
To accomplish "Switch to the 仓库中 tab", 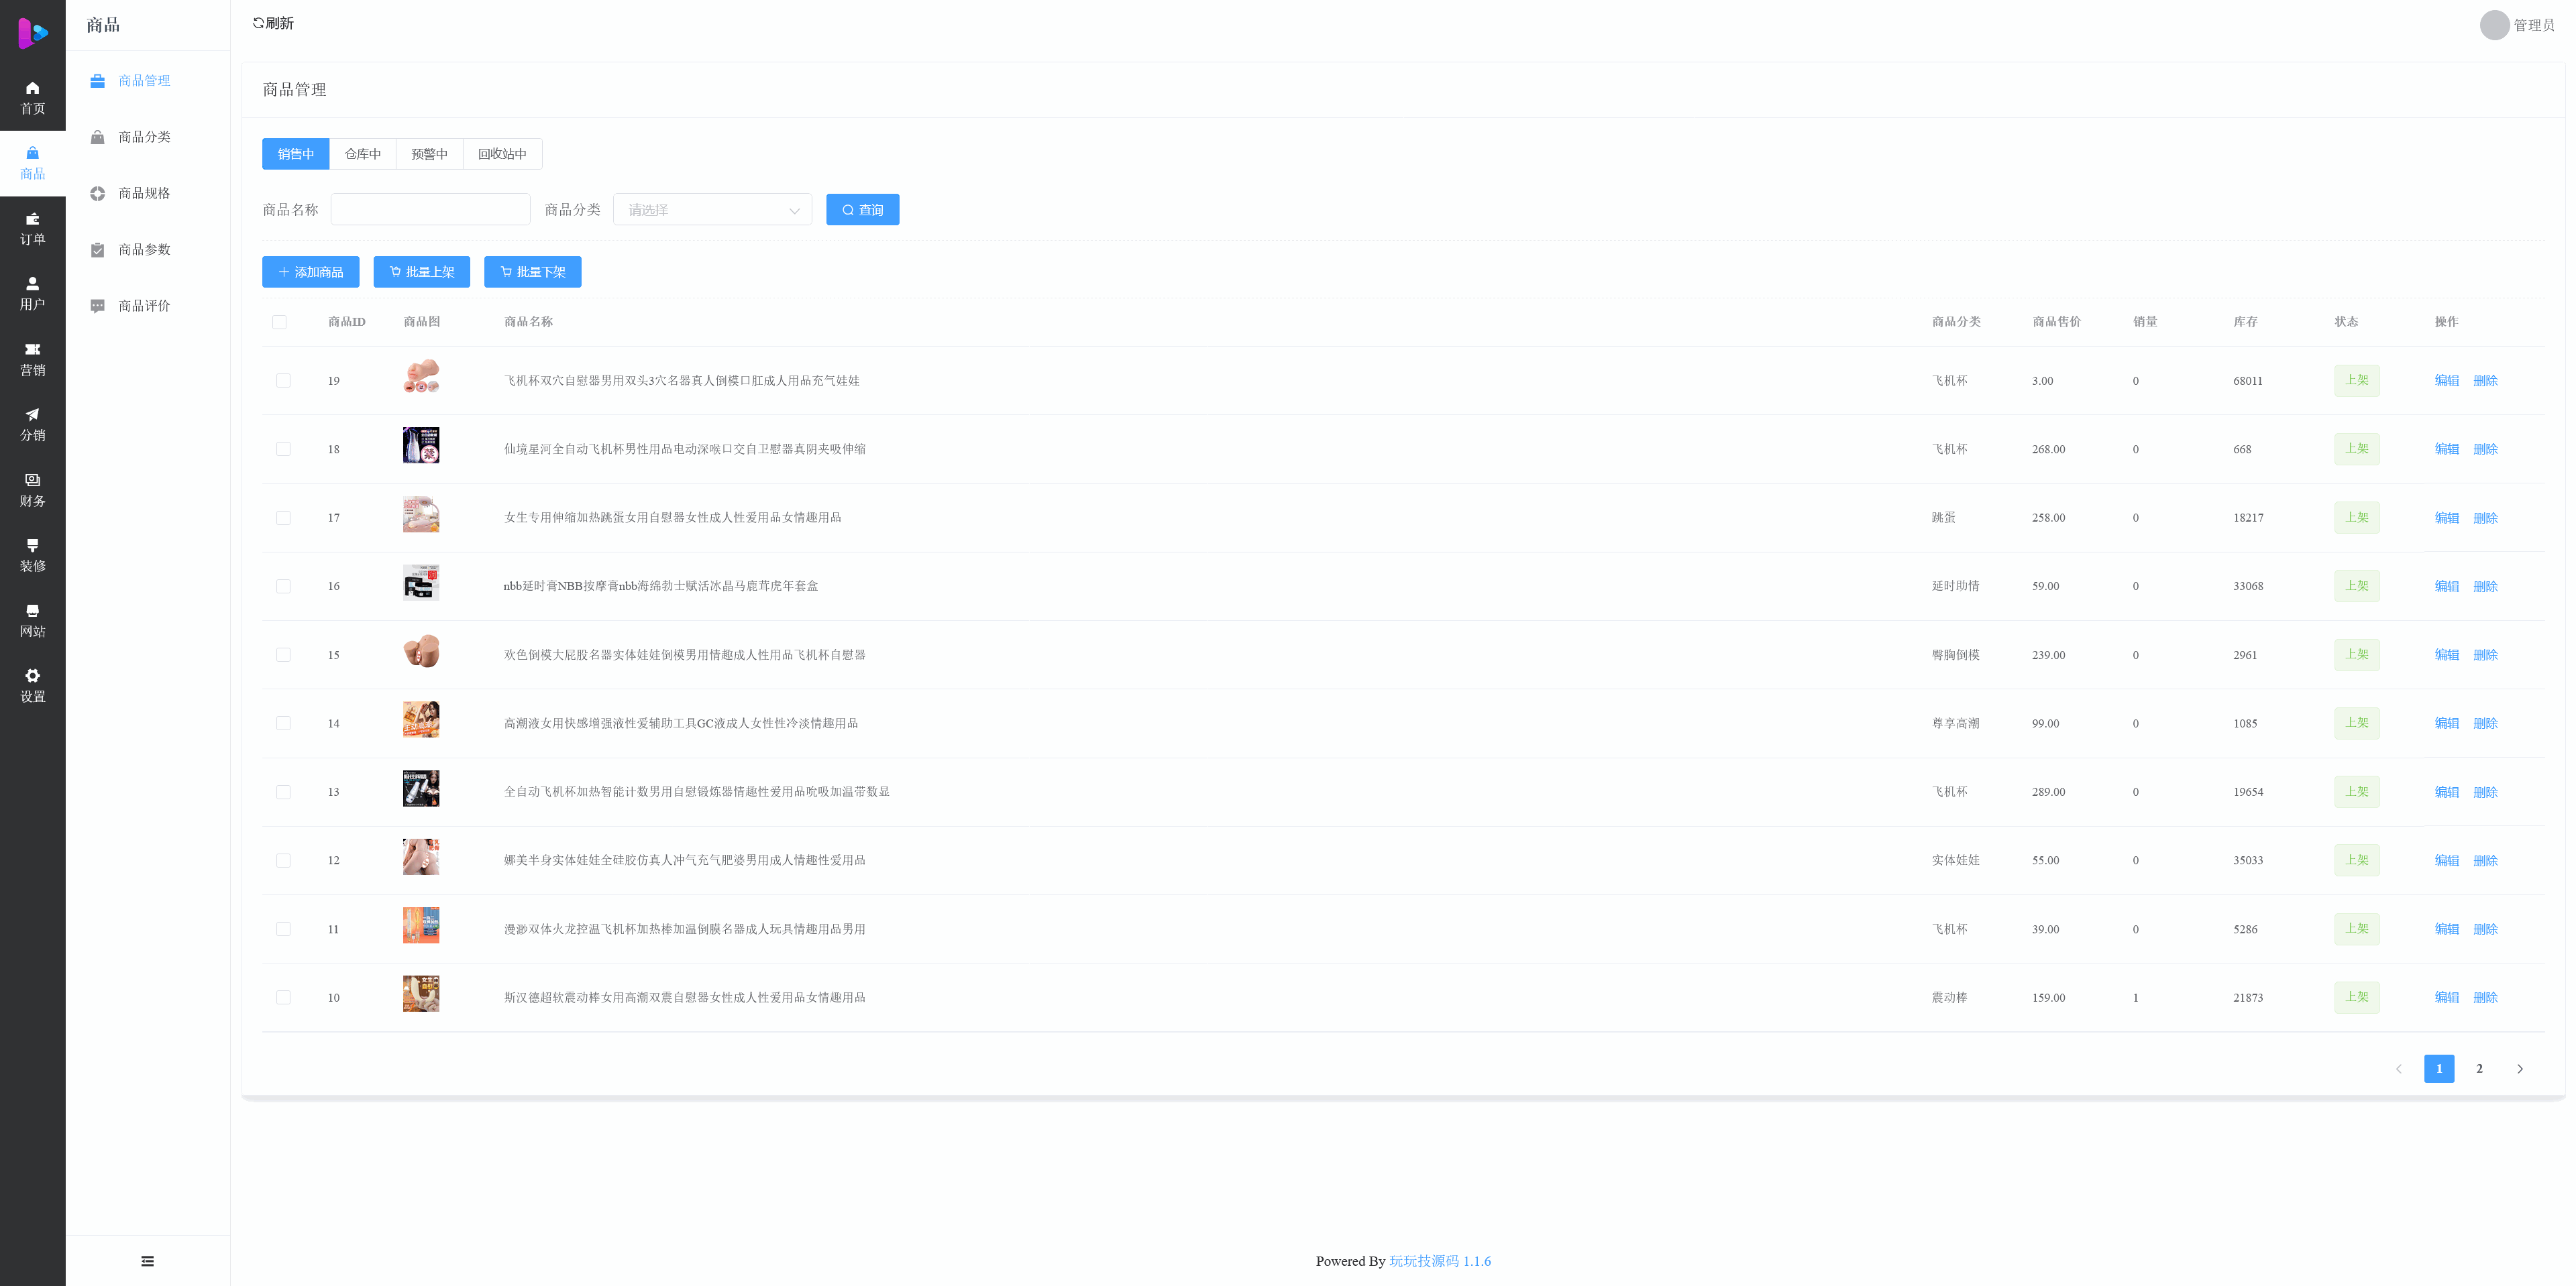I will point(362,154).
